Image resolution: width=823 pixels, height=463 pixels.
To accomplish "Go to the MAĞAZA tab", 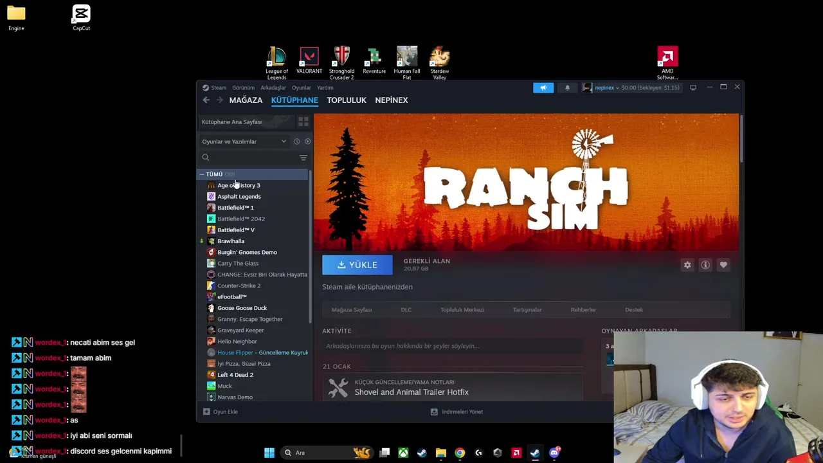I will [246, 100].
